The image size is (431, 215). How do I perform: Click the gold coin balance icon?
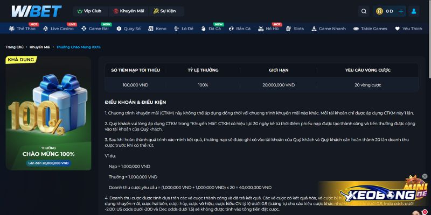[x=379, y=11]
